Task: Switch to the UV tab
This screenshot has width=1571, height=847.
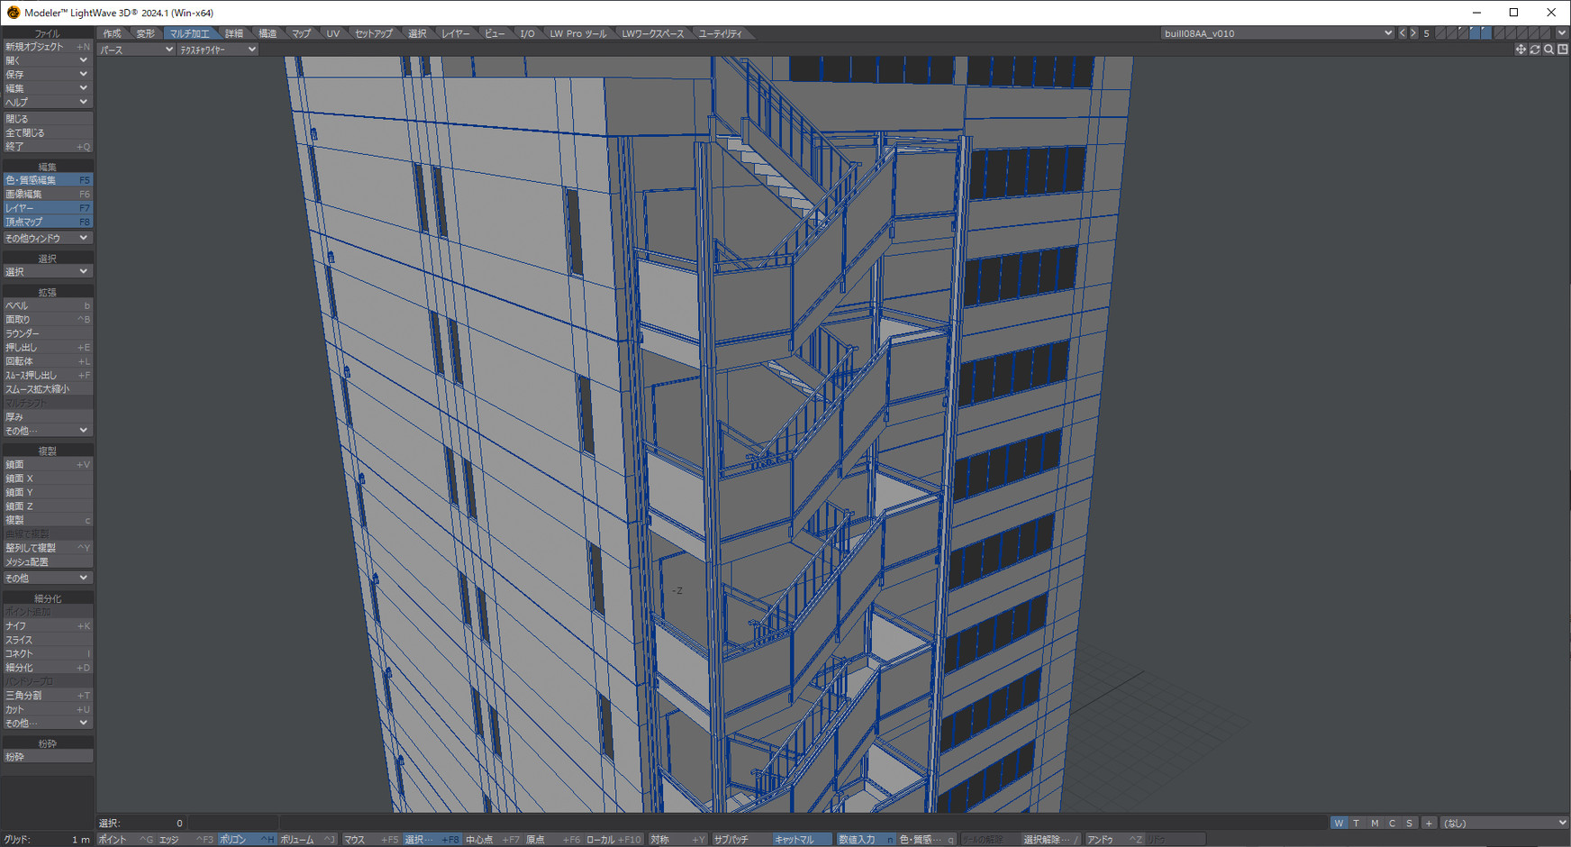Action: (333, 33)
